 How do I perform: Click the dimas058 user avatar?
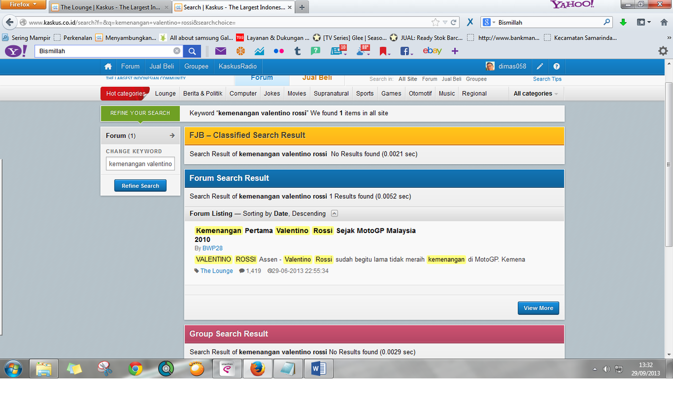(490, 66)
